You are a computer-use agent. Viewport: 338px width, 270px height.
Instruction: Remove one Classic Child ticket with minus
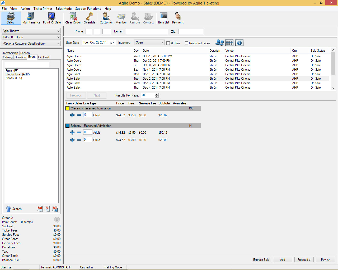pyautogui.click(x=79, y=115)
